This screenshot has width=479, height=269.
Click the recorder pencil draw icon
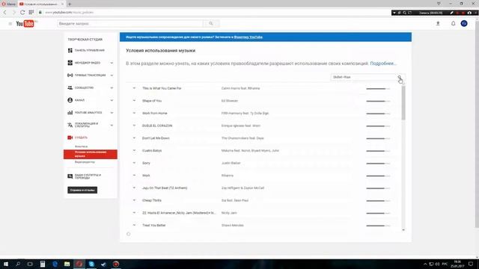(451, 13)
